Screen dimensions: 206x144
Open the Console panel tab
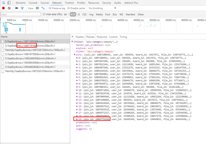33,3
